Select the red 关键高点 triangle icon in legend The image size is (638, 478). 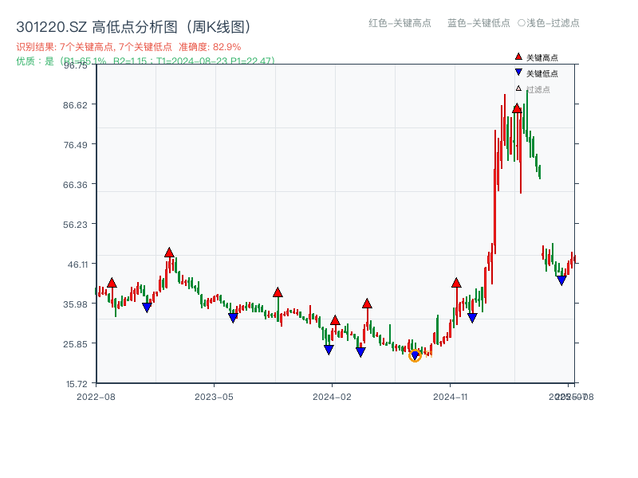click(x=518, y=57)
